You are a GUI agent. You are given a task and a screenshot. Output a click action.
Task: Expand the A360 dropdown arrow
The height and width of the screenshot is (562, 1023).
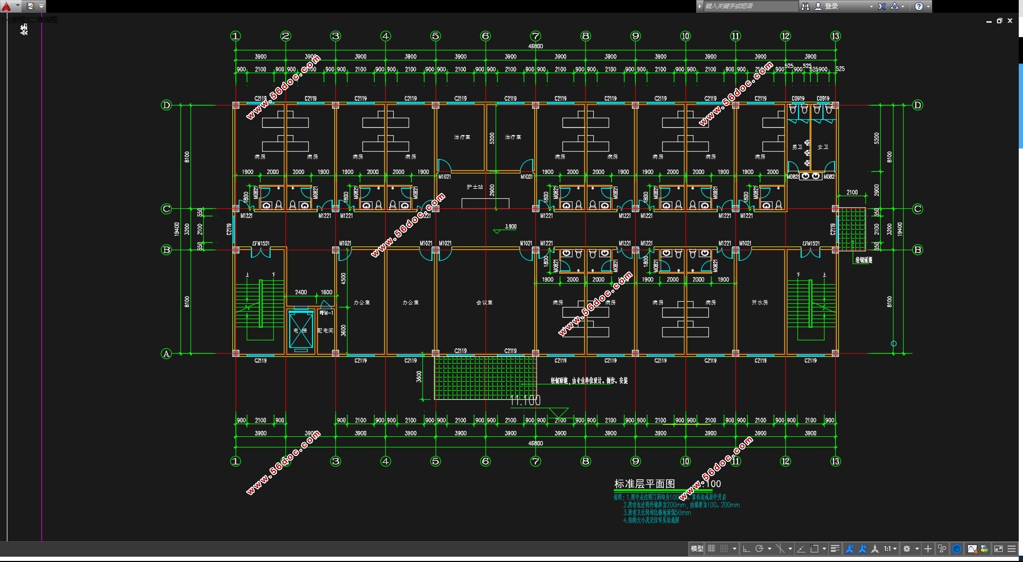(903, 6)
